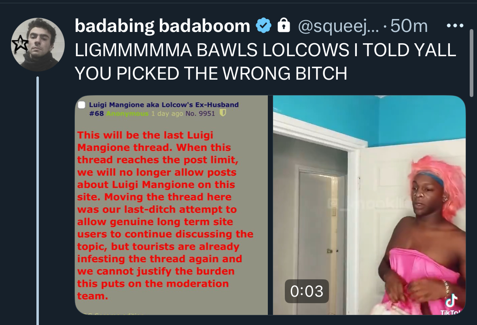Open the imageboard screenshot image
The height and width of the screenshot is (325, 477).
(x=171, y=205)
